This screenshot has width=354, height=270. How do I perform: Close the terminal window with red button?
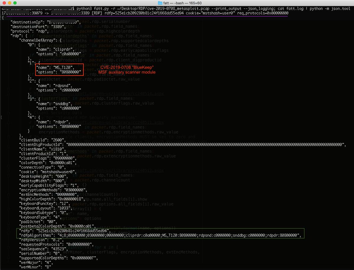(4, 3)
